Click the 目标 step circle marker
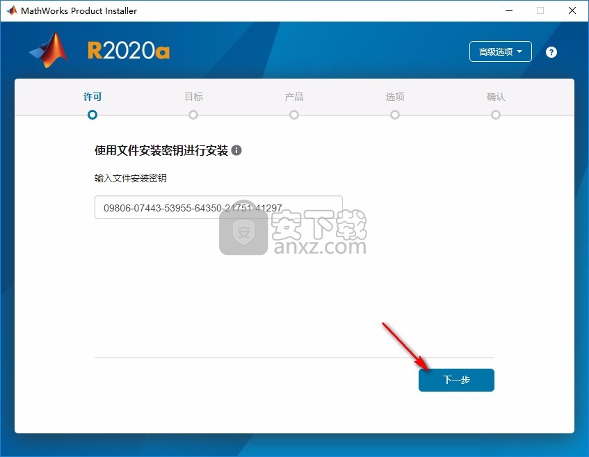Viewport: 589px width, 457px height. pos(193,115)
